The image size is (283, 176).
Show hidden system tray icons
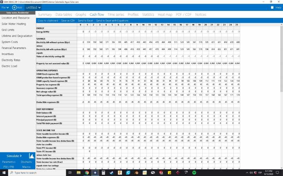246,173
